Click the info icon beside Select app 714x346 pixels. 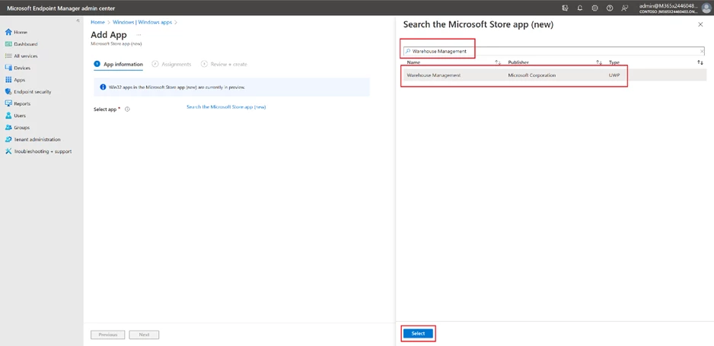(128, 110)
